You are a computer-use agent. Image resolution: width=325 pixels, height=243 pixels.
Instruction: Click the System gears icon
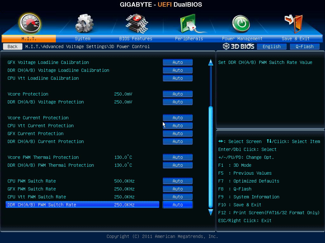point(84,23)
